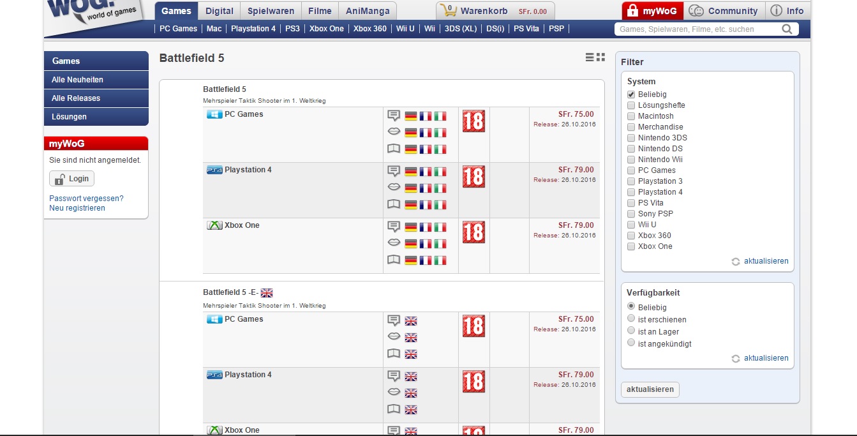Screen dimensions: 857x436
Task: Click 18 age rating badge, German Xbox One row
Action: point(473,232)
